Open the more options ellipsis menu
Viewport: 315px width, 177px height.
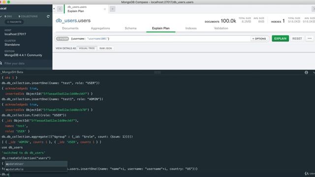[310, 38]
